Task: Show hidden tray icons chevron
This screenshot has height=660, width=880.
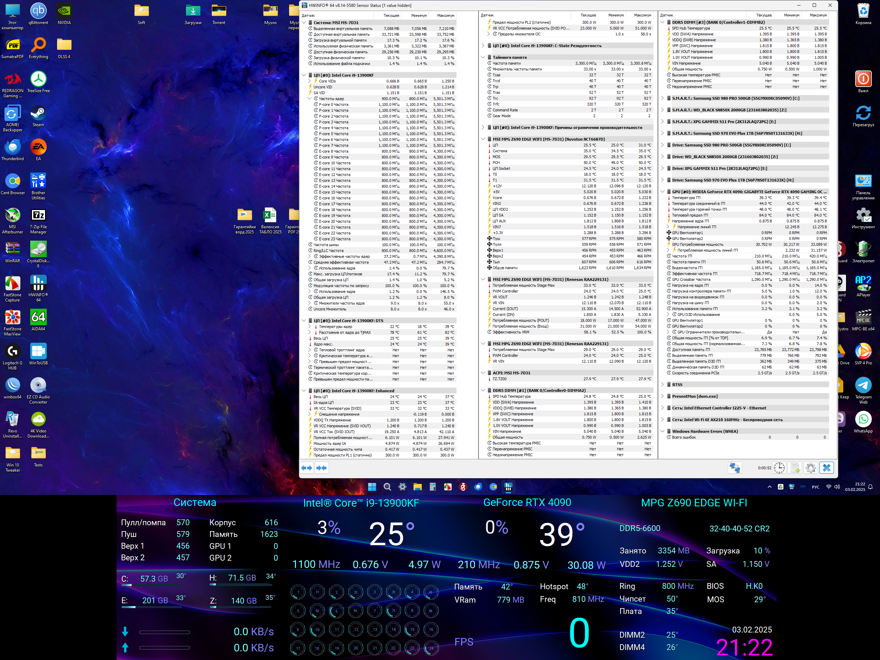Action: [x=769, y=487]
